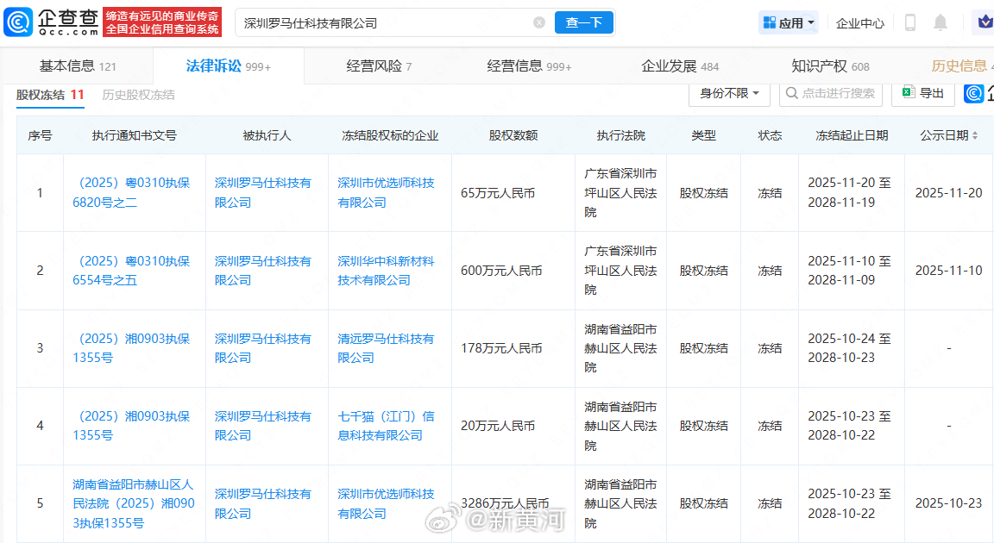The image size is (994, 543).
Task: Click the 公示日期 2025-10-23 cell
Action: click(948, 503)
